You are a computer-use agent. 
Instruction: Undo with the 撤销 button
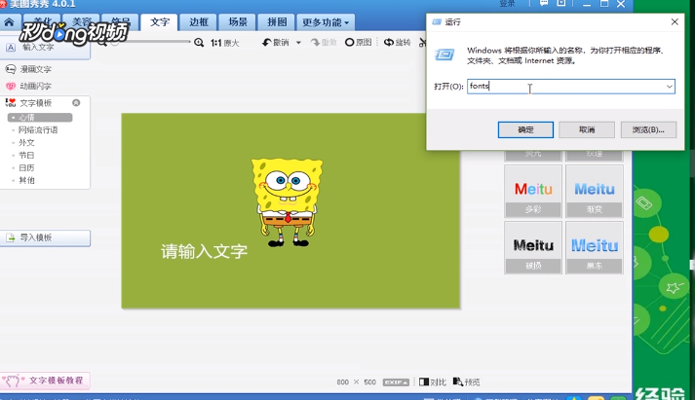(x=276, y=43)
